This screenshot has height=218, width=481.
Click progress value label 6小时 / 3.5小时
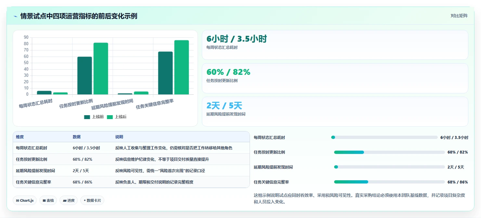[454, 138]
